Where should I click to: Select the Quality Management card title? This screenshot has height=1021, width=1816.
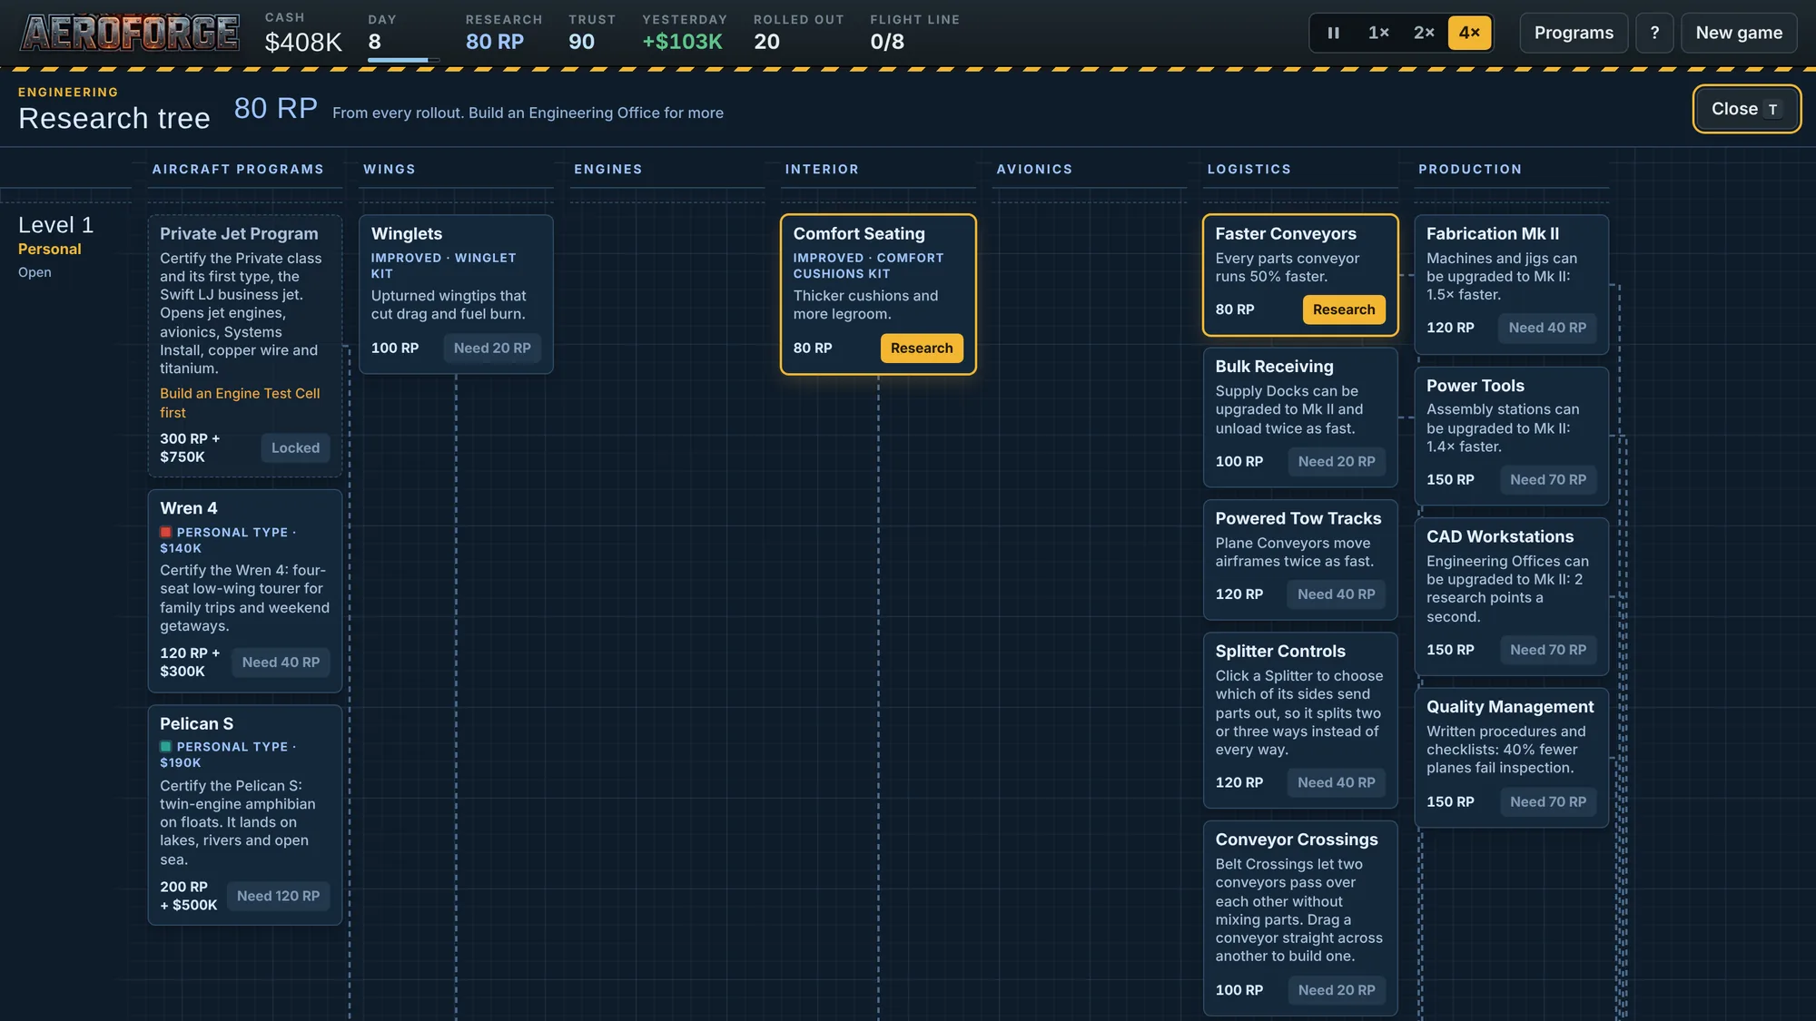coord(1510,707)
